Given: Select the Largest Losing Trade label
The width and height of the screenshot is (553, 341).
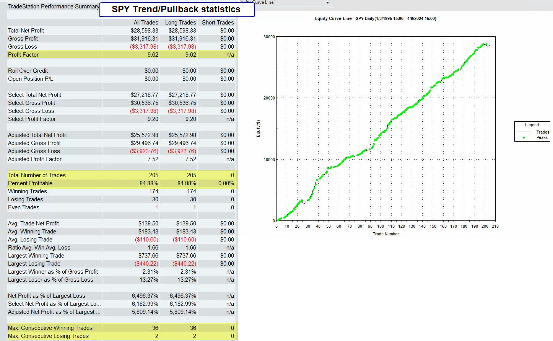Looking at the screenshot, I should 34,264.
